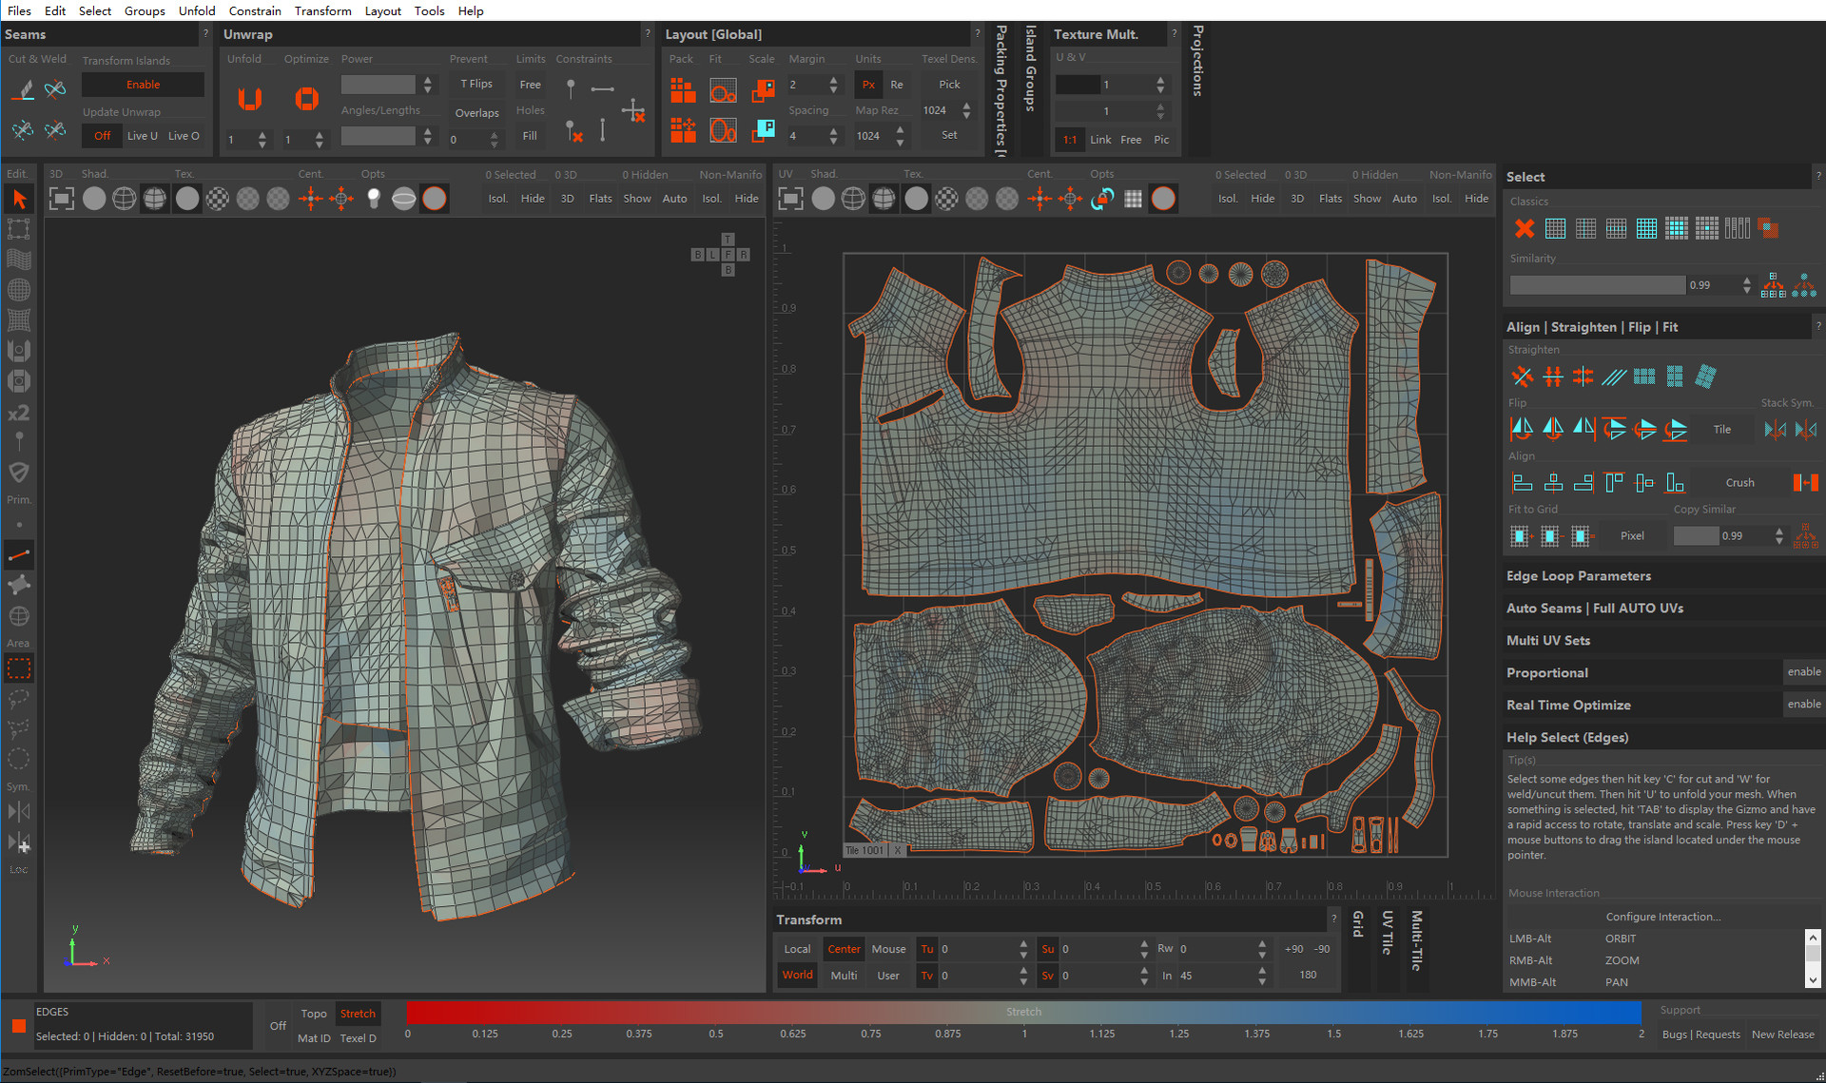Screen dimensions: 1826x1083
Task: Open the New Release link in Support
Action: tap(1782, 1035)
